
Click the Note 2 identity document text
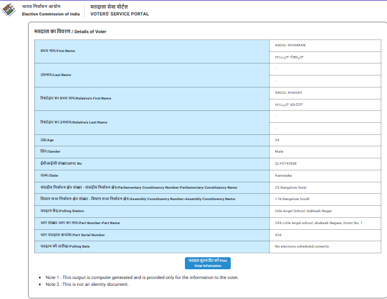point(87,284)
